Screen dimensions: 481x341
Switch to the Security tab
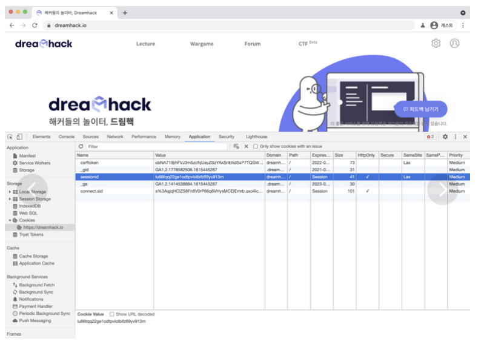pos(227,137)
